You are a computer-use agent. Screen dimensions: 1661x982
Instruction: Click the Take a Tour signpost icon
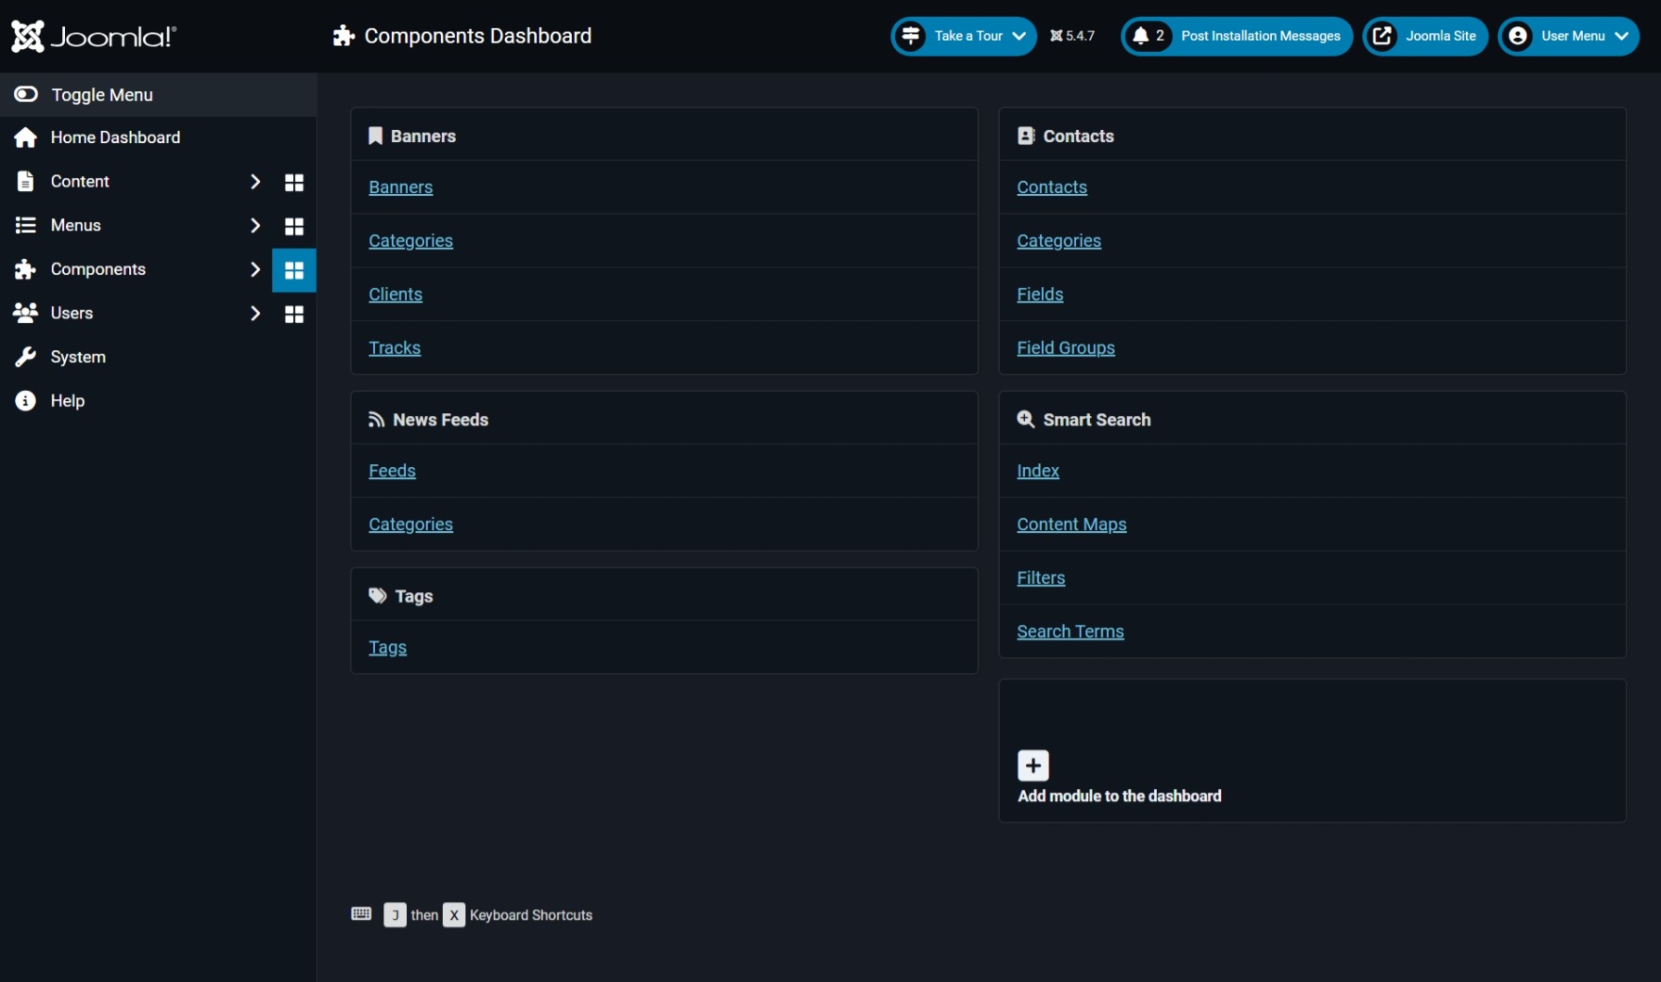click(911, 36)
